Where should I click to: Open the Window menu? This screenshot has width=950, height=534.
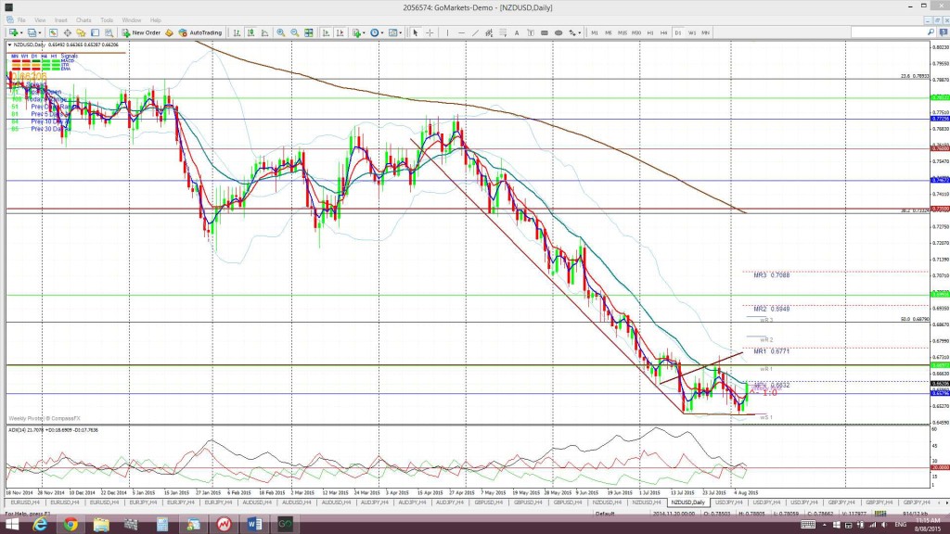coord(132,20)
